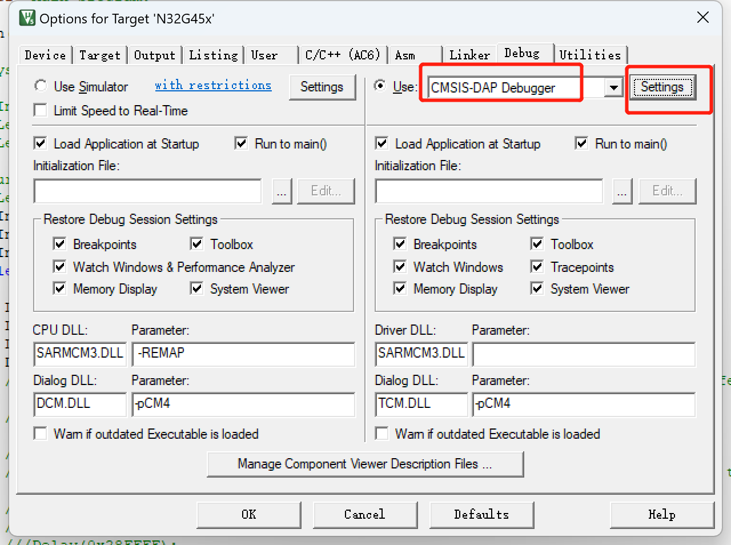
Task: Switch to the Linker tab
Action: 469,55
